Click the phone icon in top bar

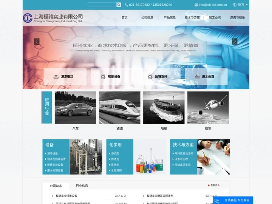pos(127,5)
